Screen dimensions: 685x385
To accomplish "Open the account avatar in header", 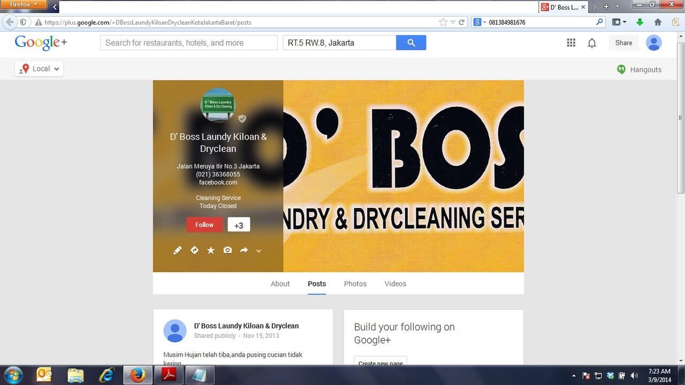I will [x=654, y=43].
